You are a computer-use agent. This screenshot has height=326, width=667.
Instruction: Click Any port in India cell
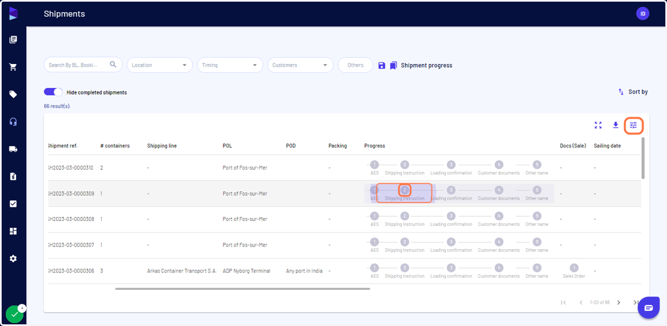pyautogui.click(x=304, y=271)
